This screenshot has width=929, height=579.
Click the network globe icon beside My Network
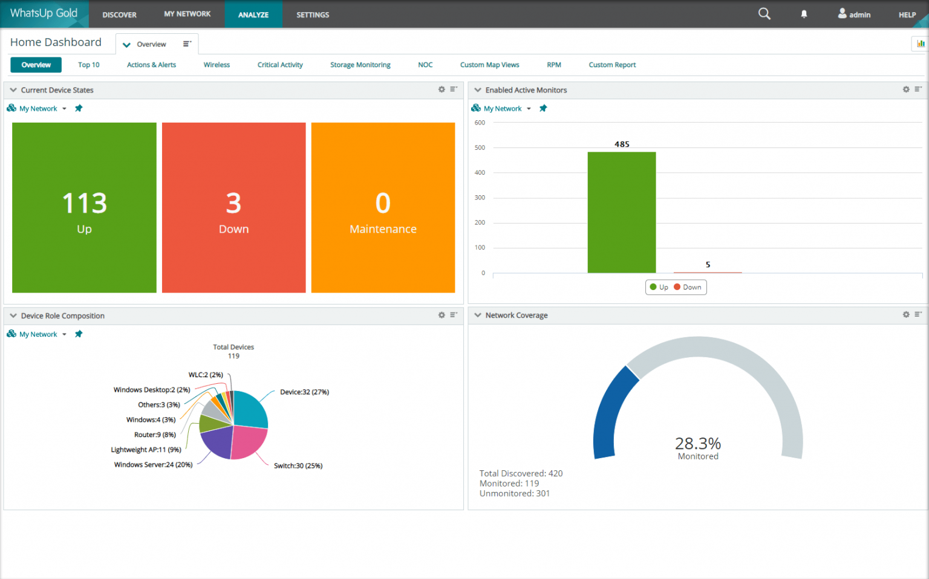click(x=11, y=108)
